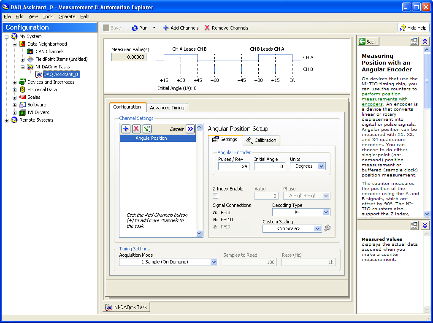The image size is (433, 323).
Task: Click the channel list scroll down arrow
Action: [199, 233]
